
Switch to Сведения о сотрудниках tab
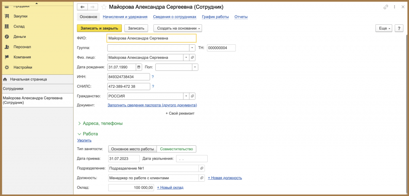click(175, 17)
